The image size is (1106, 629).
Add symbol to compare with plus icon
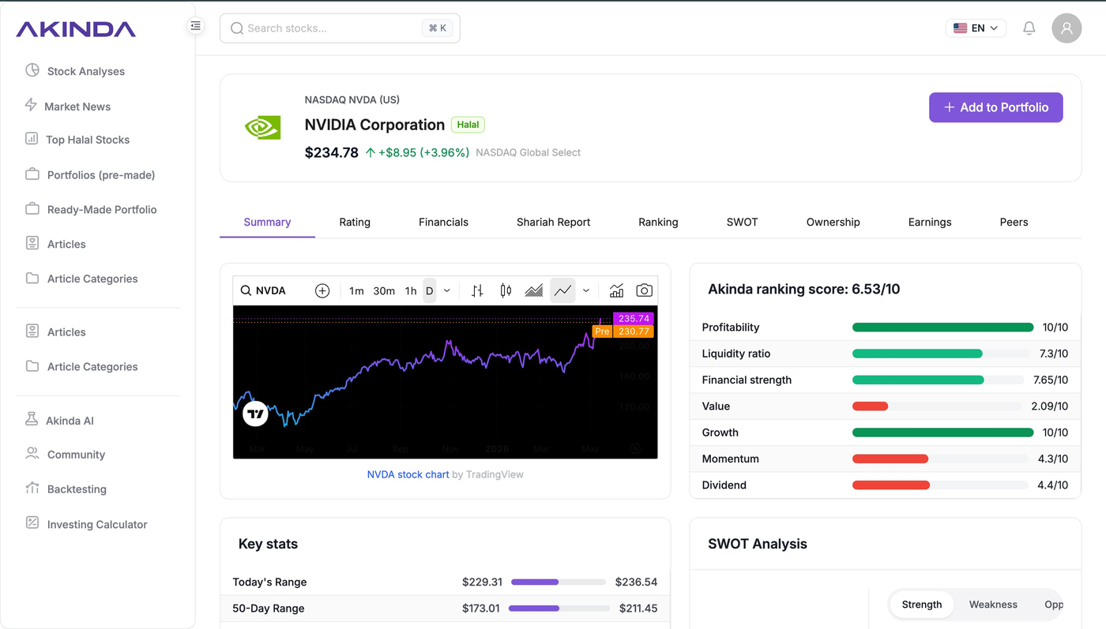point(322,290)
